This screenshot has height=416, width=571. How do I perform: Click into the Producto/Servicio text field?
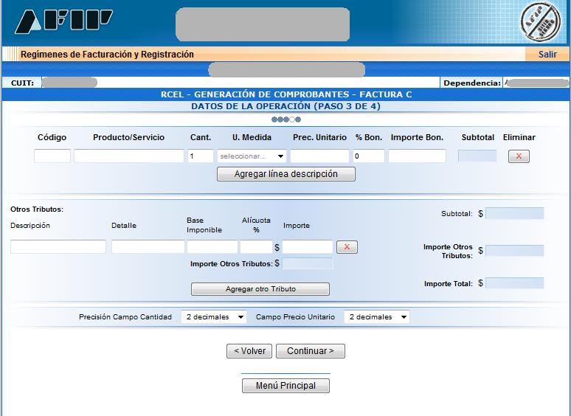point(128,156)
